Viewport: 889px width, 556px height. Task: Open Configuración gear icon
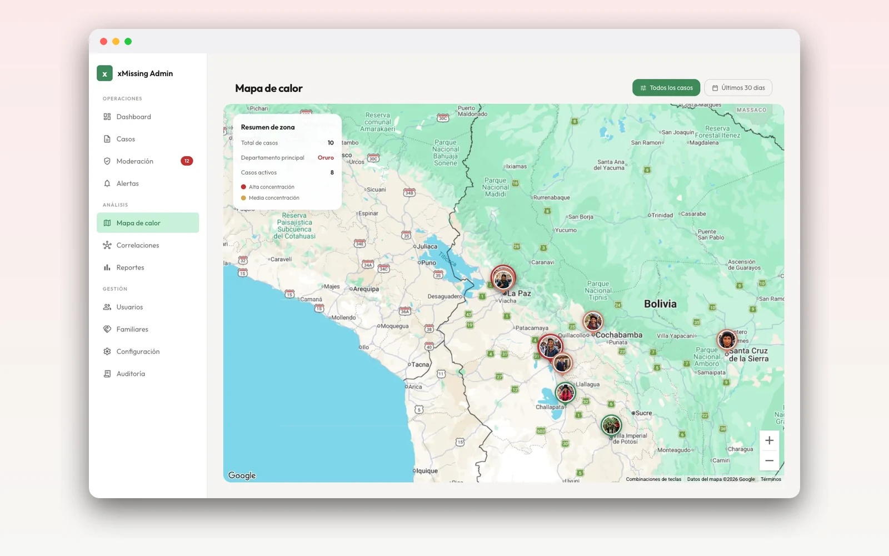pyautogui.click(x=107, y=351)
